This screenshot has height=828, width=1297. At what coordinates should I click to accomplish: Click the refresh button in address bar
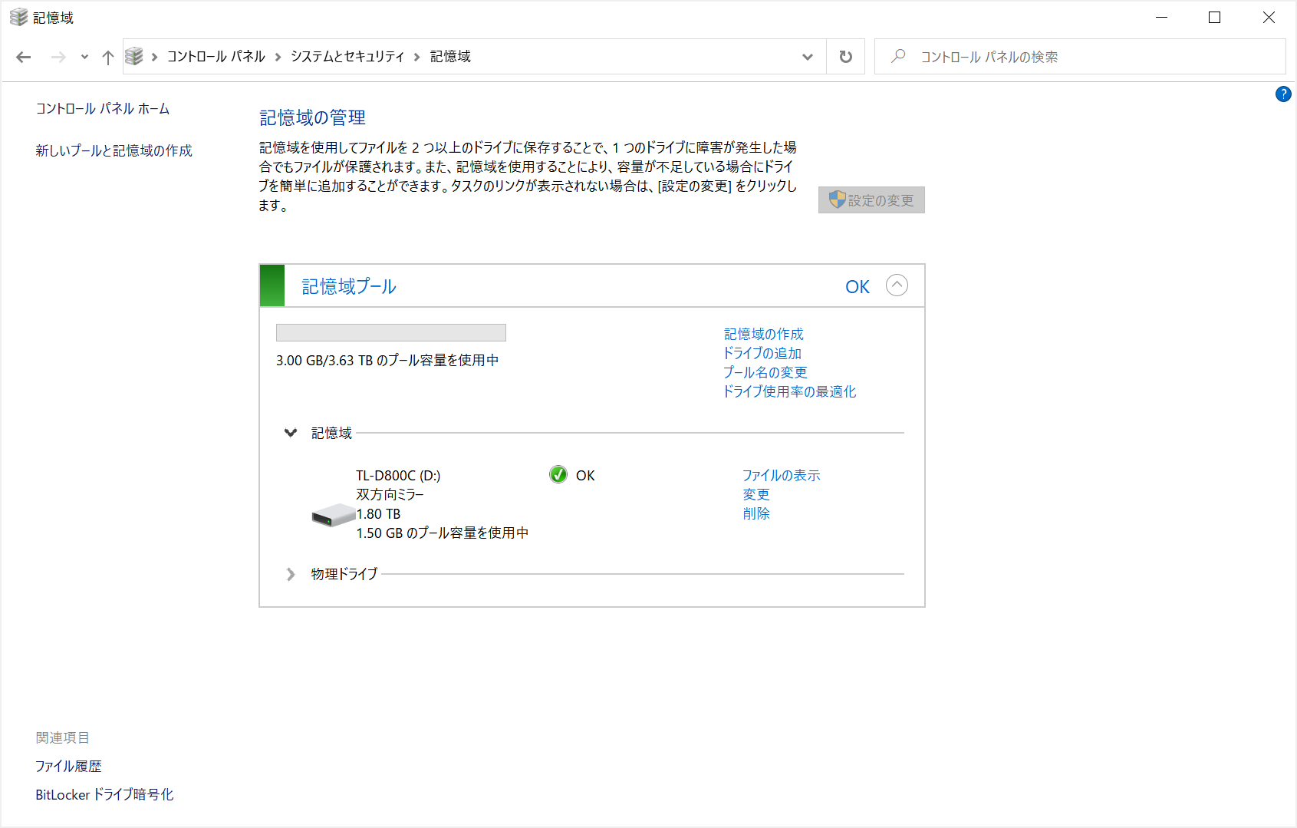[845, 57]
